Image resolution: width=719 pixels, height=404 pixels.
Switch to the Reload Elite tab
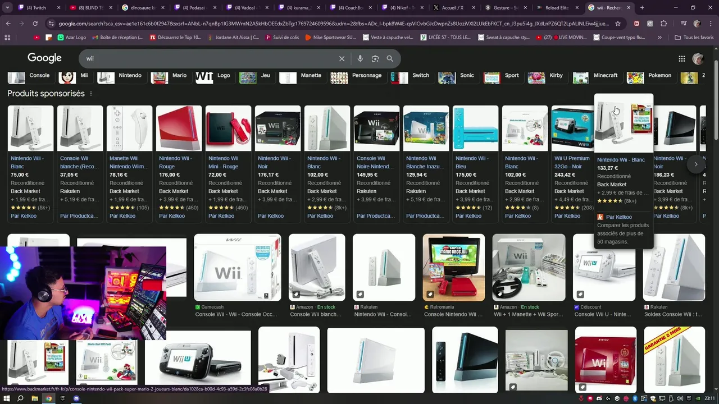(557, 8)
